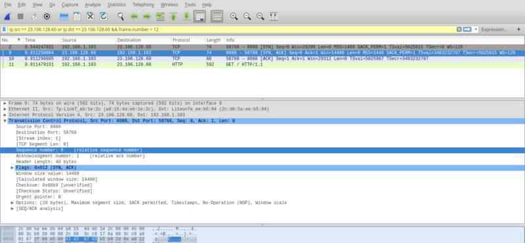The image size is (525, 243).
Task: Click the Expression button
Action: pyautogui.click(x=494, y=30)
